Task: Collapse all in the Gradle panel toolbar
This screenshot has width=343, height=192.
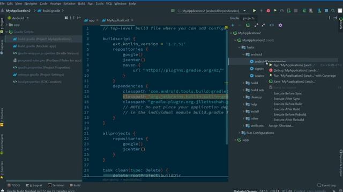Action: pos(263,25)
